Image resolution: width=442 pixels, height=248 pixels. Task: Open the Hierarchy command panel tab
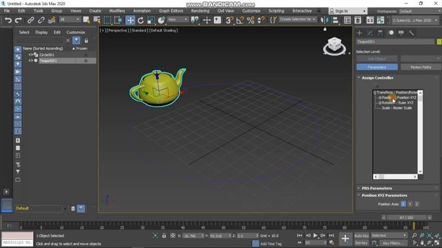[381, 33]
